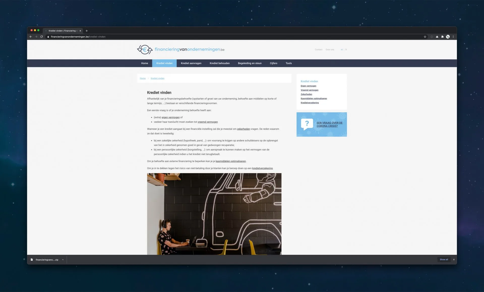
Task: Click the Krediet vinden breadcrumb link
Action: (157, 78)
